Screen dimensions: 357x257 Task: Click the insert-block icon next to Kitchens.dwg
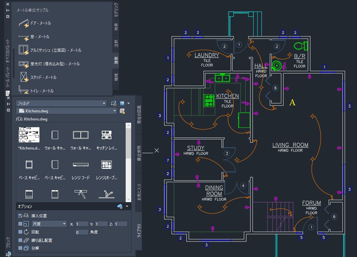tap(122, 111)
